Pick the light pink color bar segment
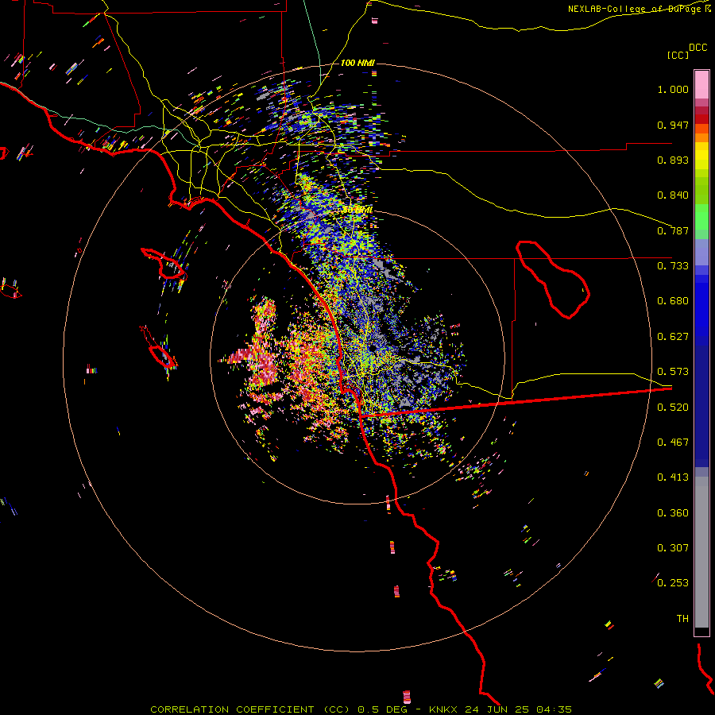 [701, 85]
